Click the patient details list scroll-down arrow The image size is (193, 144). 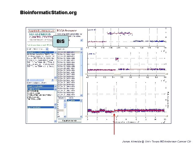pos(55,77)
